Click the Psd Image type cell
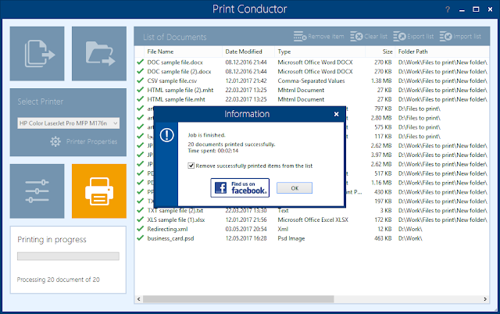500x314 pixels. pyautogui.click(x=291, y=238)
